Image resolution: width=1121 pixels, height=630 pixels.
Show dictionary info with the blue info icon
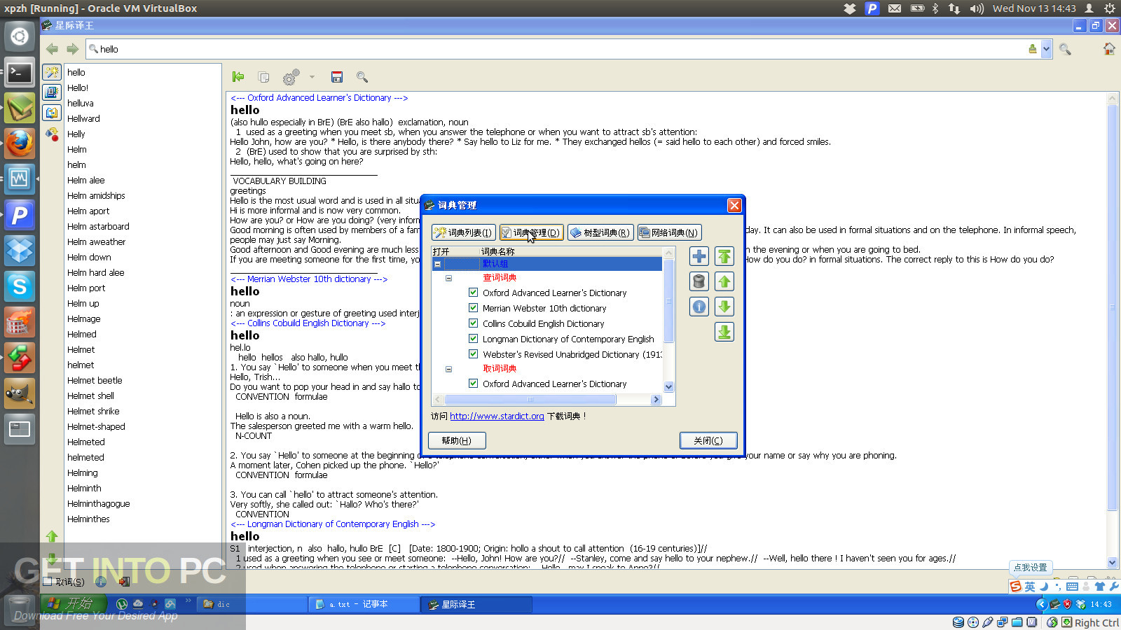[x=699, y=307]
